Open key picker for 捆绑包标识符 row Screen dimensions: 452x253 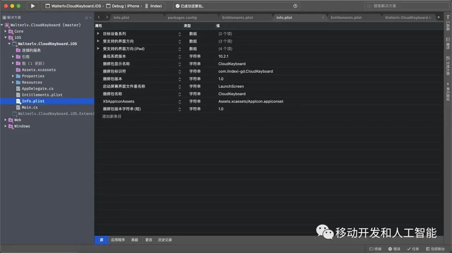[x=180, y=71]
